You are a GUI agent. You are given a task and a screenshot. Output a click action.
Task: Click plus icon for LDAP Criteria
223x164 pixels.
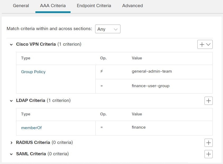[208, 101]
